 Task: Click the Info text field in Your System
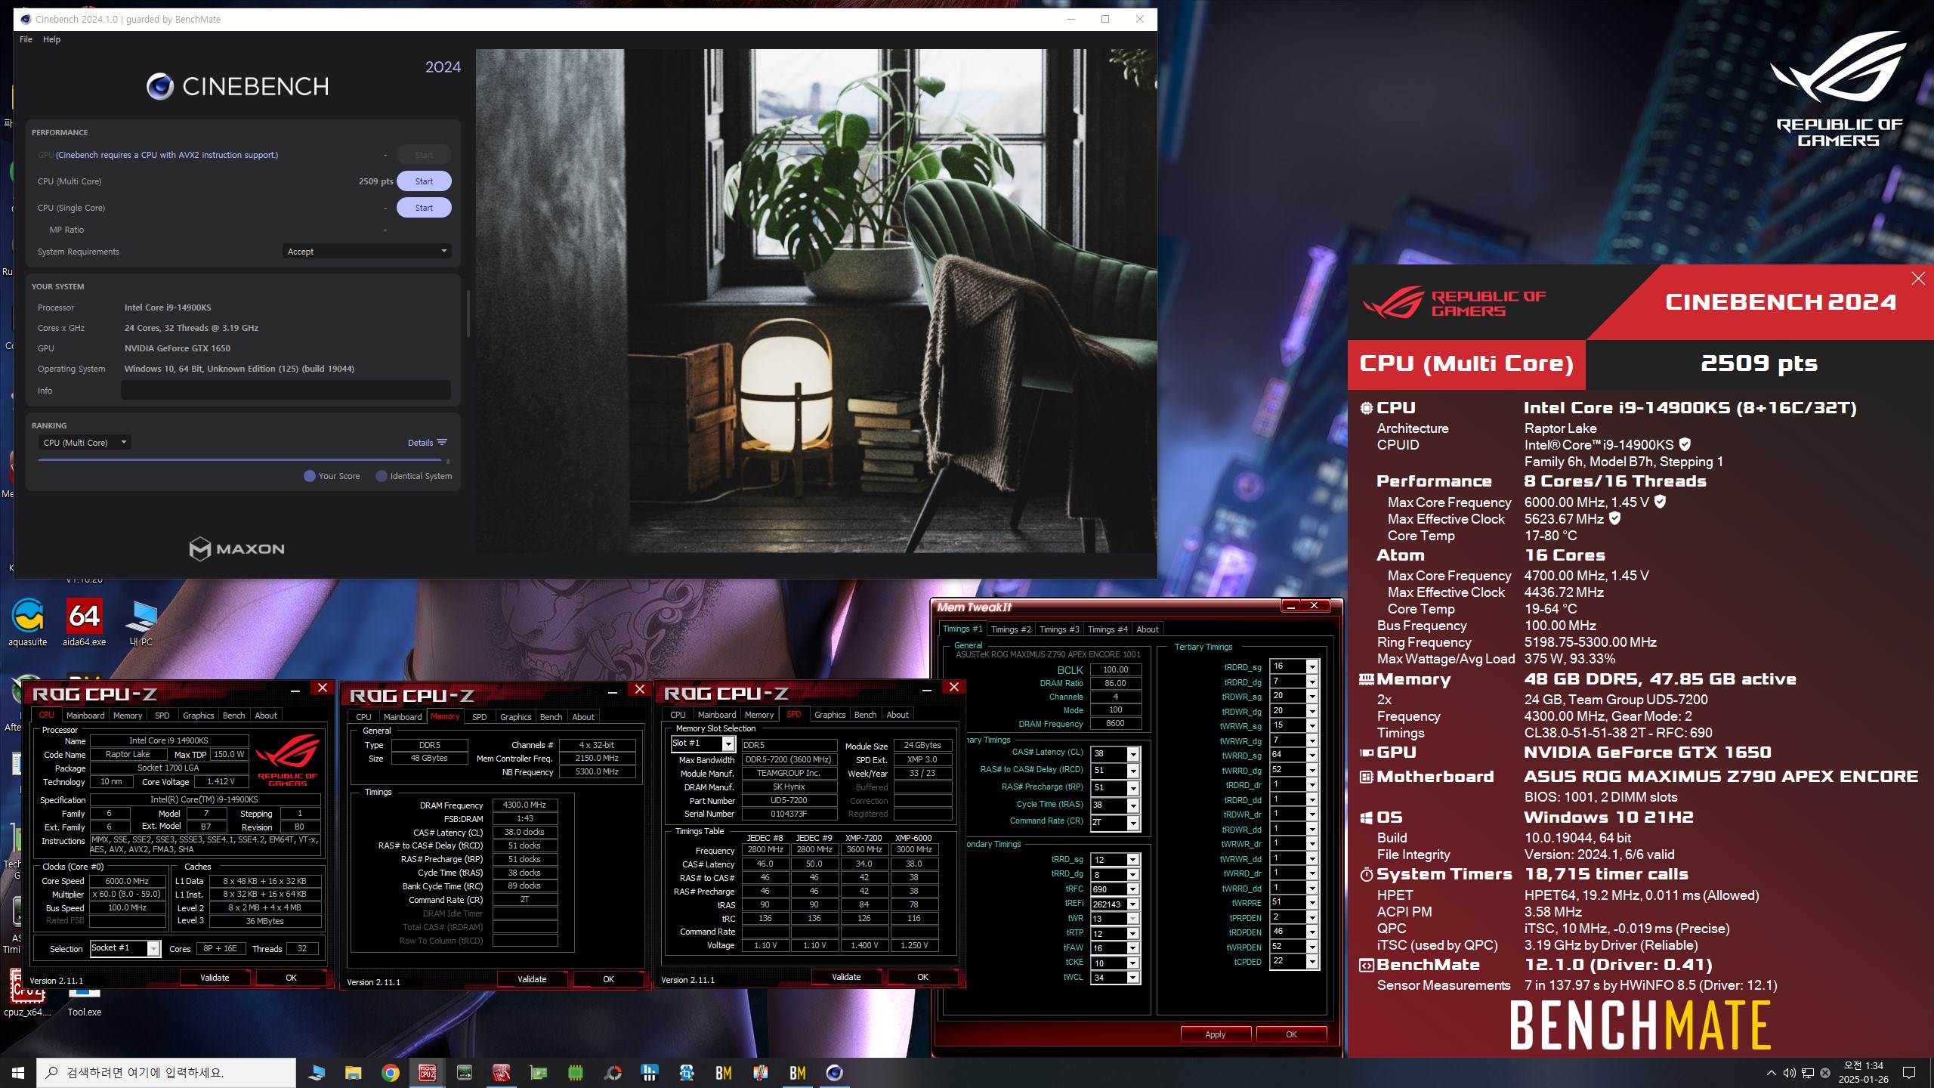point(286,391)
